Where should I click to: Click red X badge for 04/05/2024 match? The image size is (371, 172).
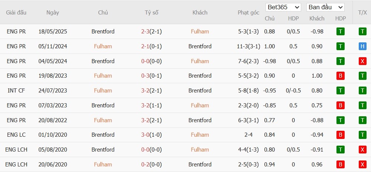[x=362, y=61]
